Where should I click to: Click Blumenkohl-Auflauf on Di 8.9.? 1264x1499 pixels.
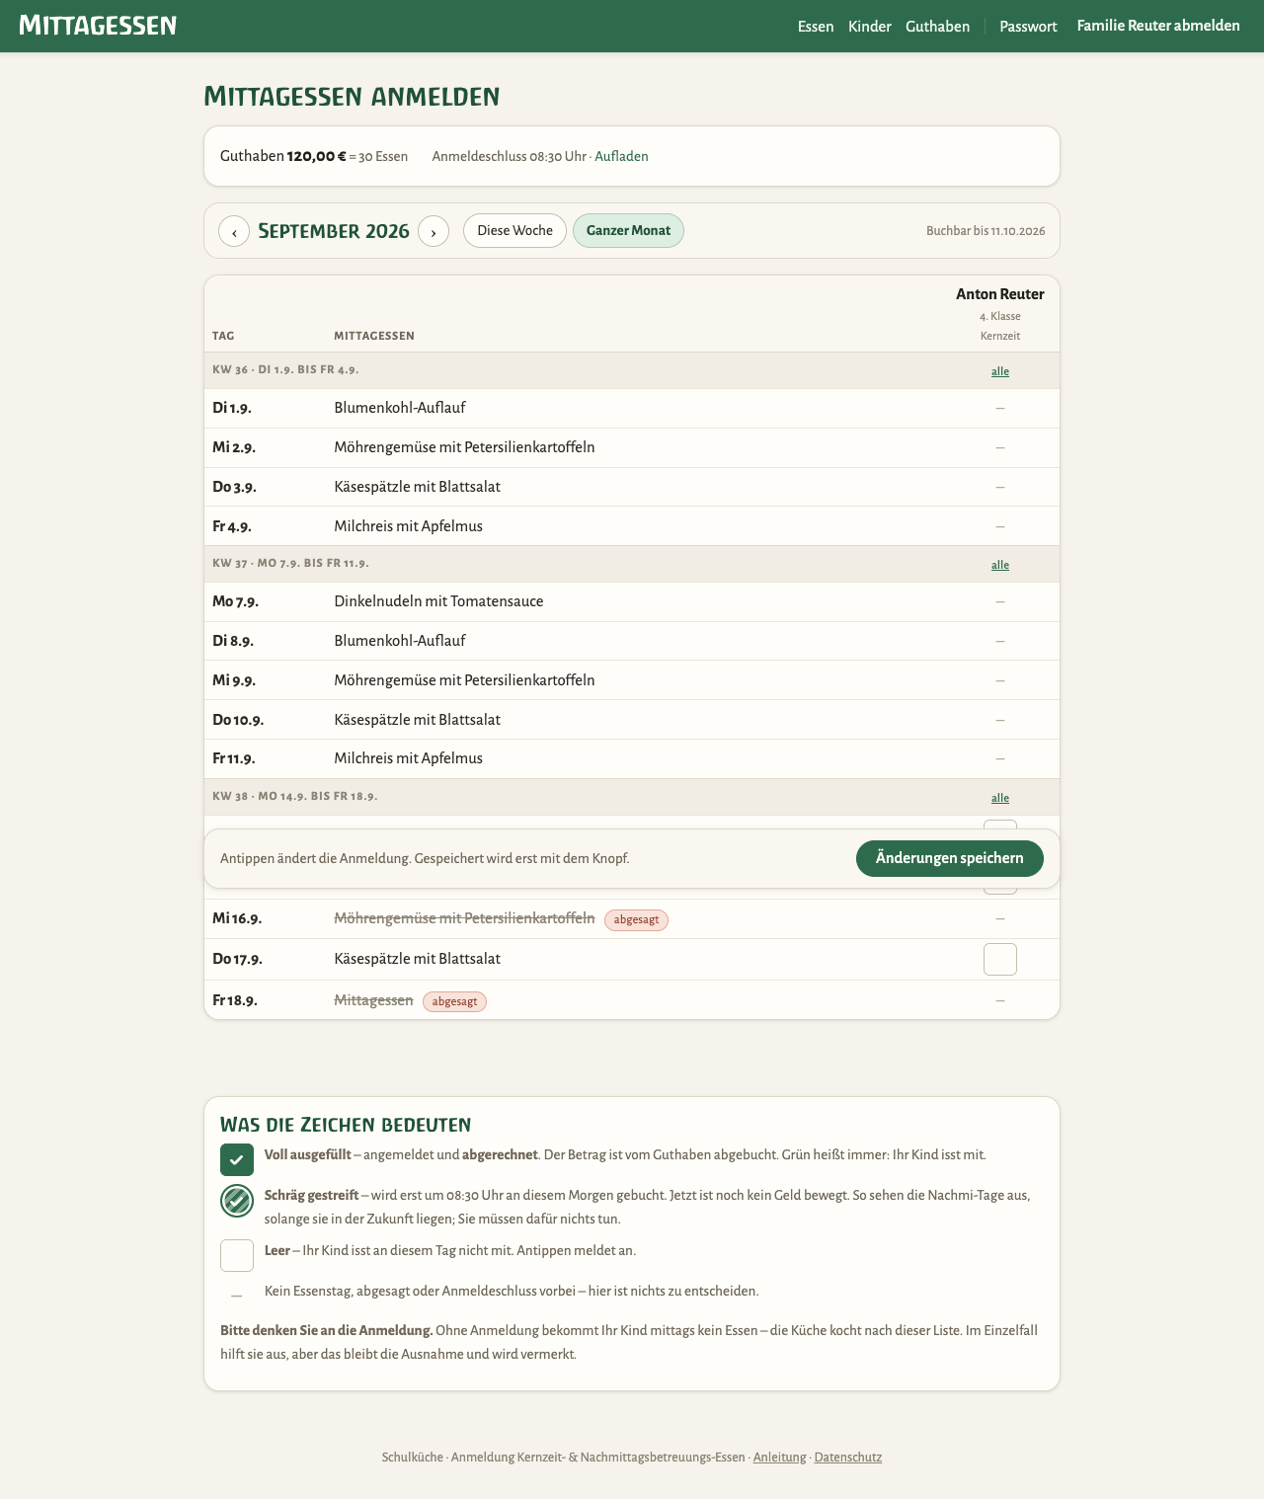click(400, 641)
